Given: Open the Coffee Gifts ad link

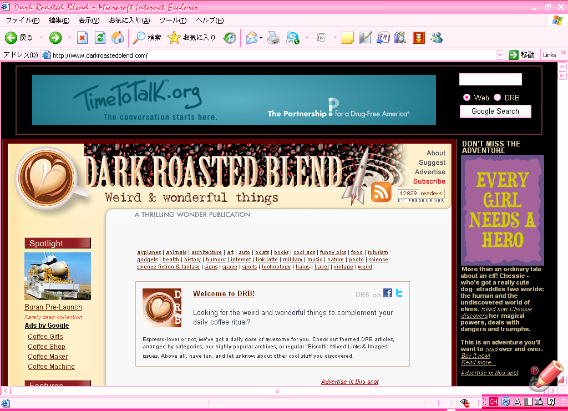Looking at the screenshot, I should click(x=45, y=337).
